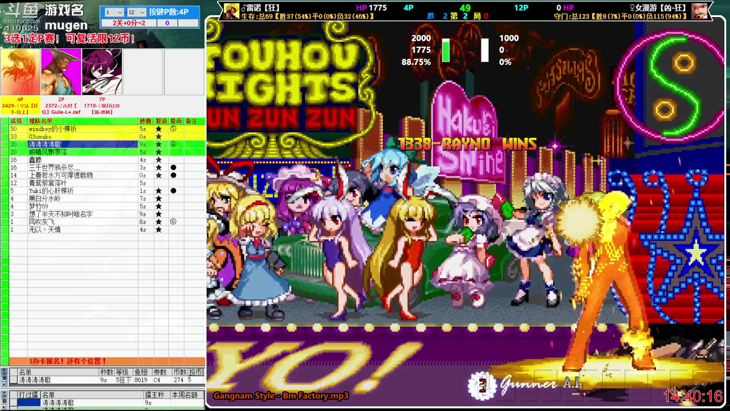The image size is (730, 411).
Task: Click the black dot in 三千世界鸦杀尽 row
Action: pyautogui.click(x=173, y=167)
